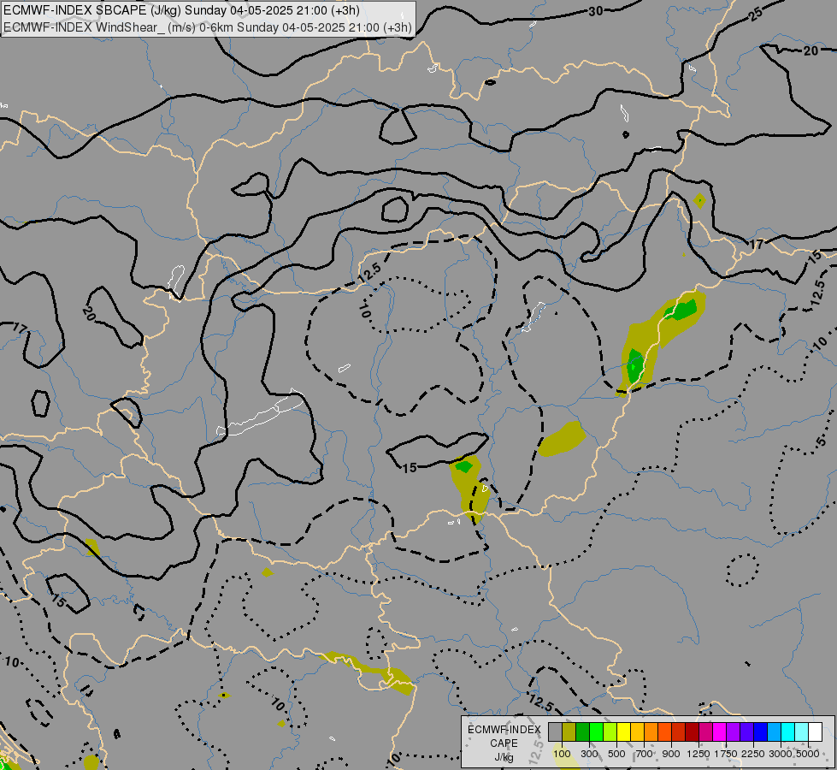Click the 12.5 label on the central dashed contour

click(369, 273)
